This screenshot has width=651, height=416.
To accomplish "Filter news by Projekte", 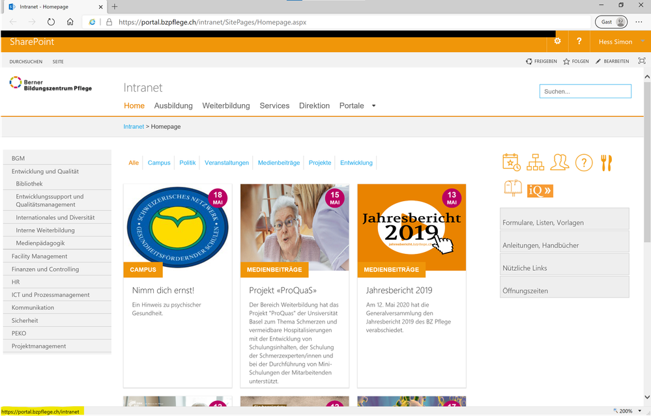I will click(x=320, y=163).
